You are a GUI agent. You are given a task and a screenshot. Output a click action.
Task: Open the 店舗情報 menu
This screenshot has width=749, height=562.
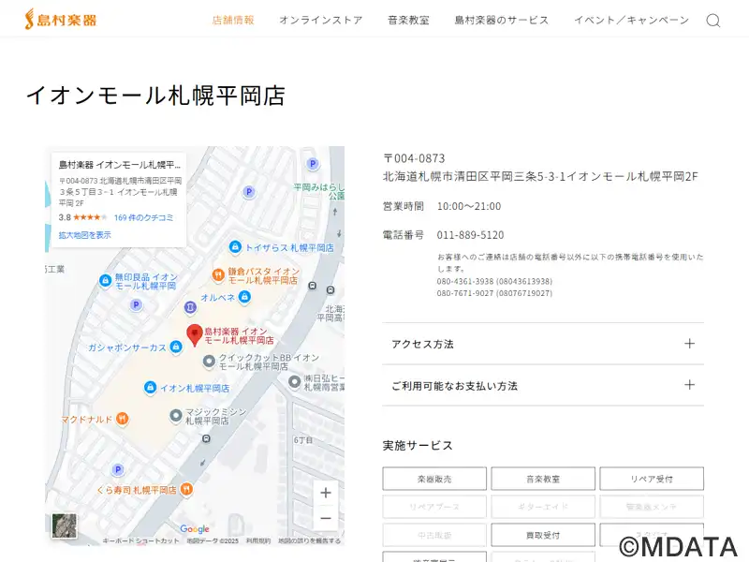coord(233,20)
